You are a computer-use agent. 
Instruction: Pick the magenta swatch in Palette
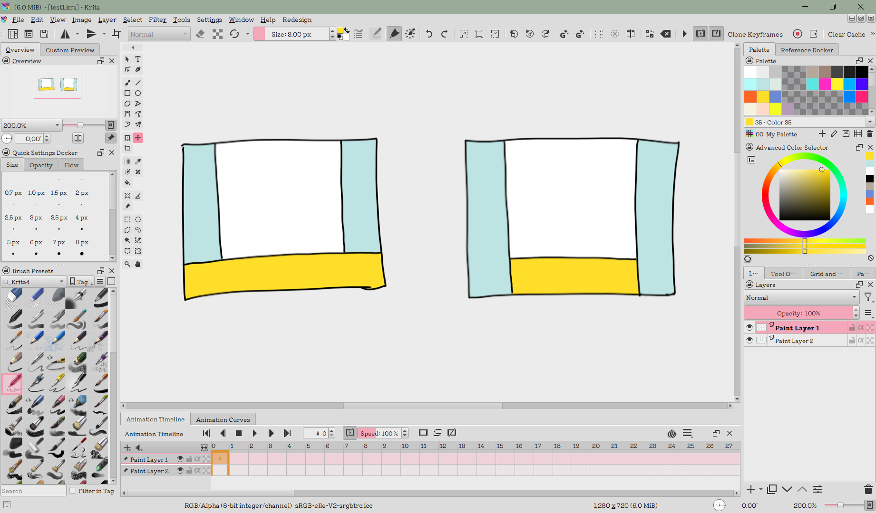(x=825, y=85)
